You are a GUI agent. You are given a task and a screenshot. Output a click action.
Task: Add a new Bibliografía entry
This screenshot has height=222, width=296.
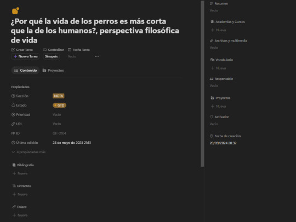[20, 173]
